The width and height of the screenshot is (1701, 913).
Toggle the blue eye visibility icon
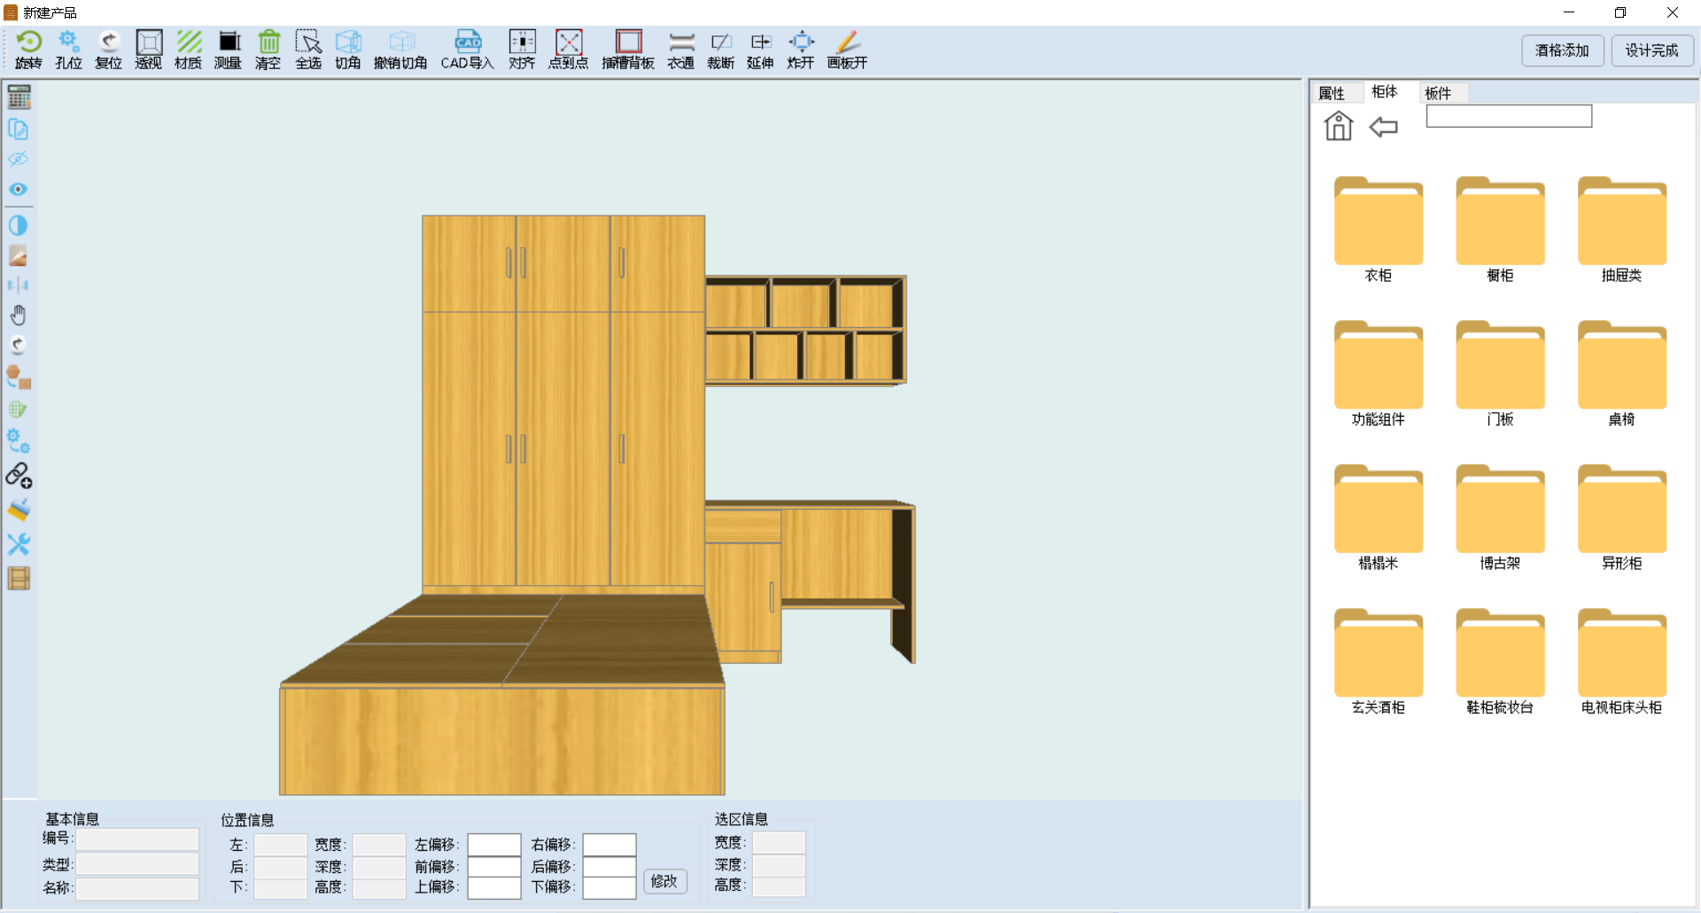18,189
